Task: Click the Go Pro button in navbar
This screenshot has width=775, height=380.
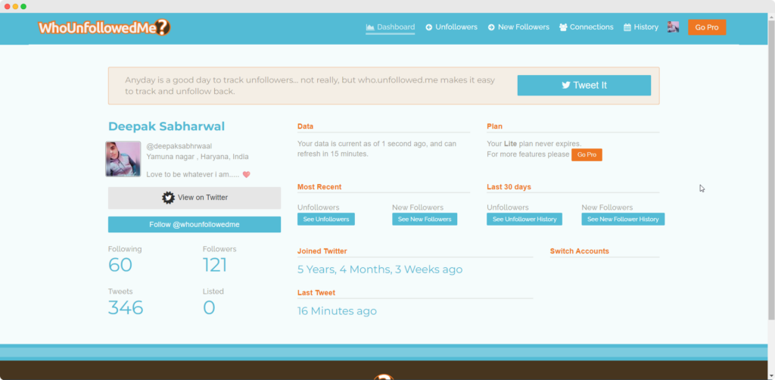Action: click(707, 27)
